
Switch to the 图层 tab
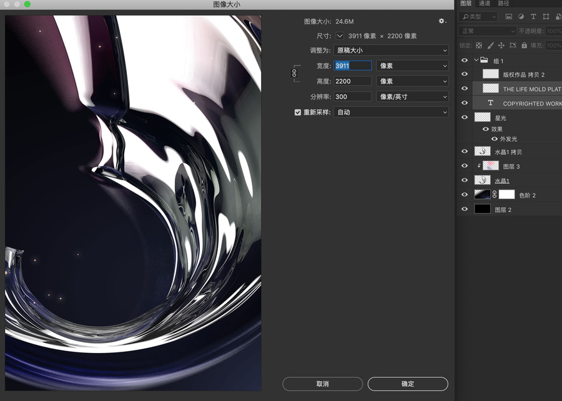[x=466, y=3]
